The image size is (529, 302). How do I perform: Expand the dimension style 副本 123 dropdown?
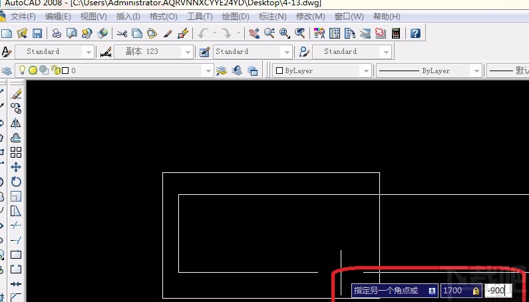188,53
